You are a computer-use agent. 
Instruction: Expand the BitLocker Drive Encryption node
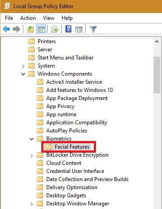[31, 155]
